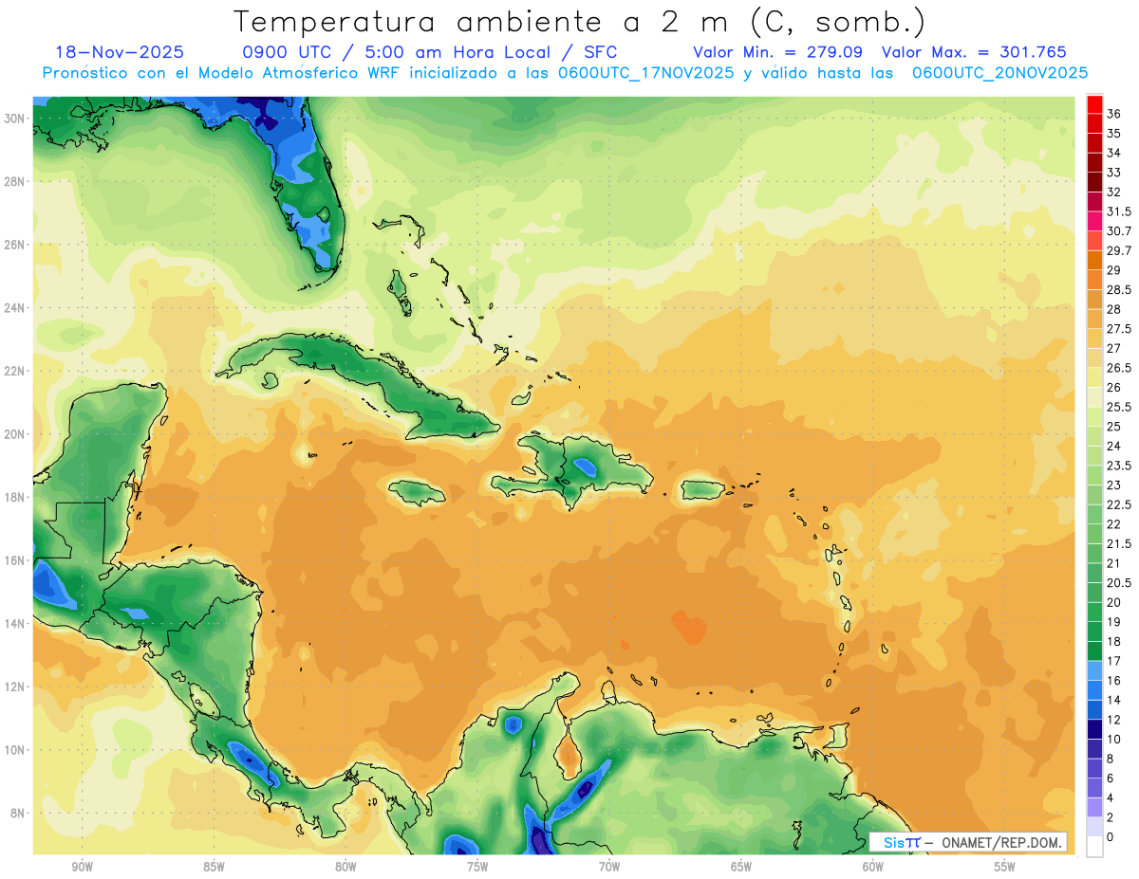This screenshot has width=1139, height=879.
Task: Click the "12N" latitude label
Action: coord(16,687)
